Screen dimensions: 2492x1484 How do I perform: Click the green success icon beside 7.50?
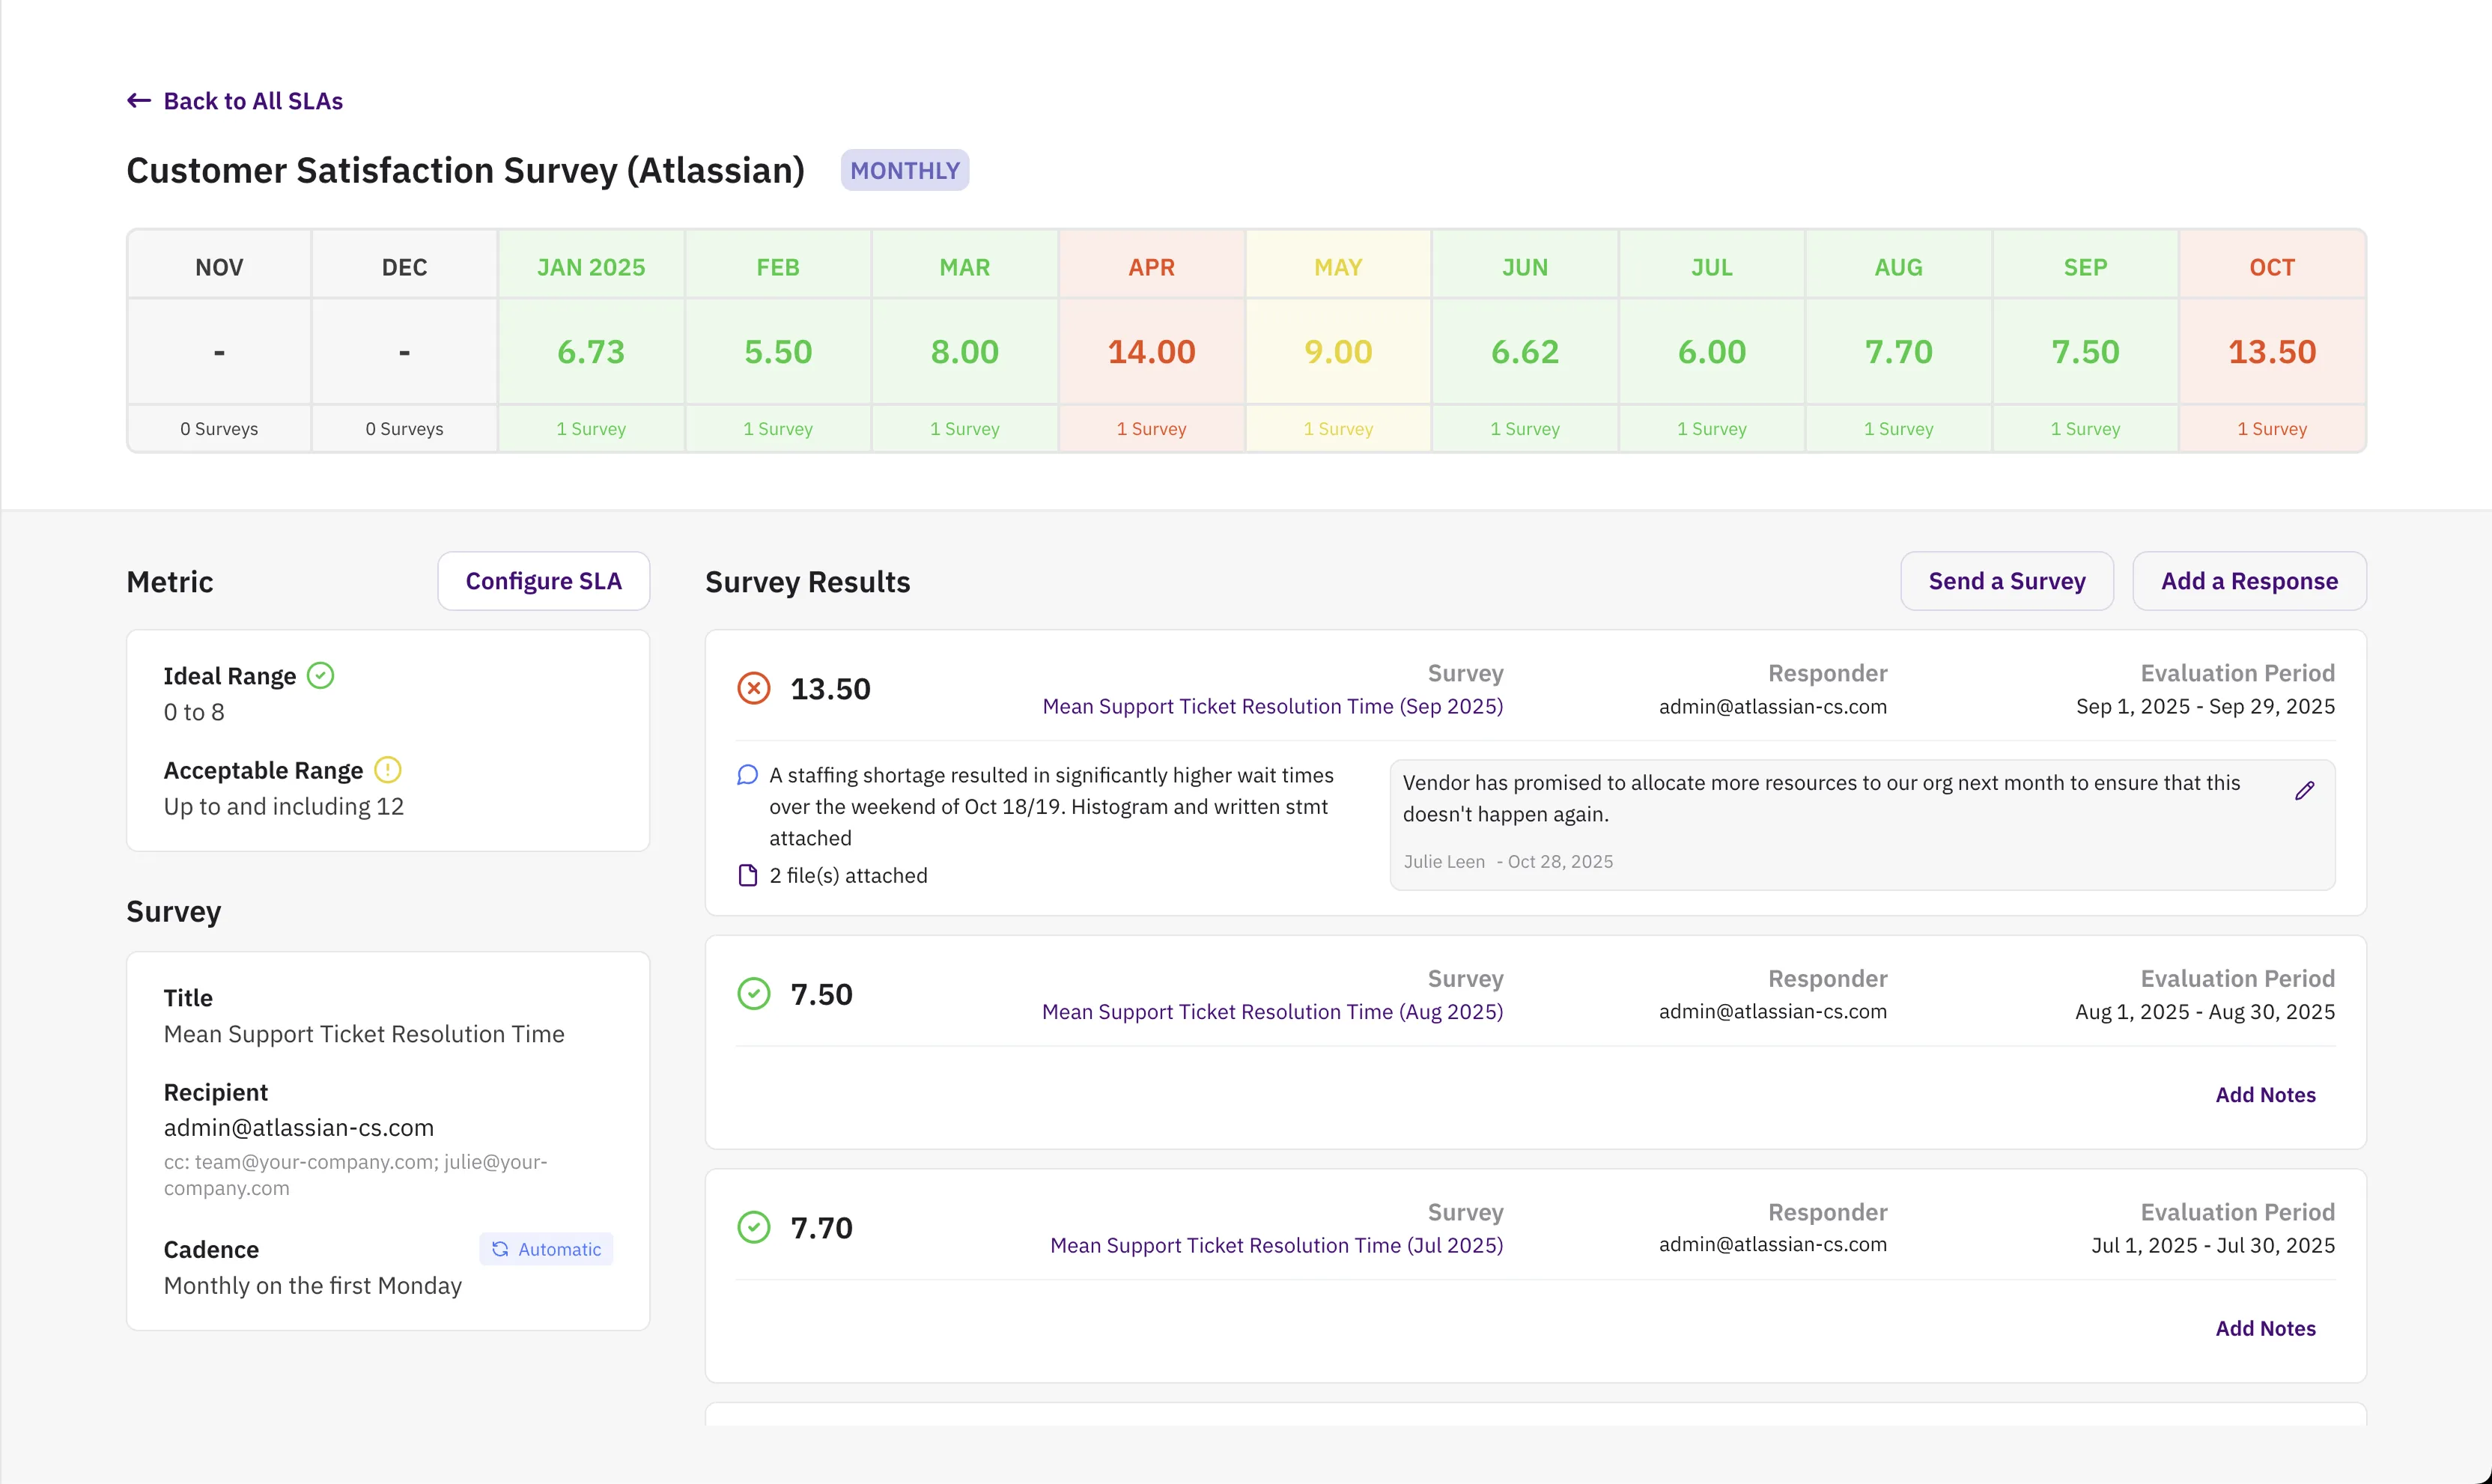click(x=754, y=993)
